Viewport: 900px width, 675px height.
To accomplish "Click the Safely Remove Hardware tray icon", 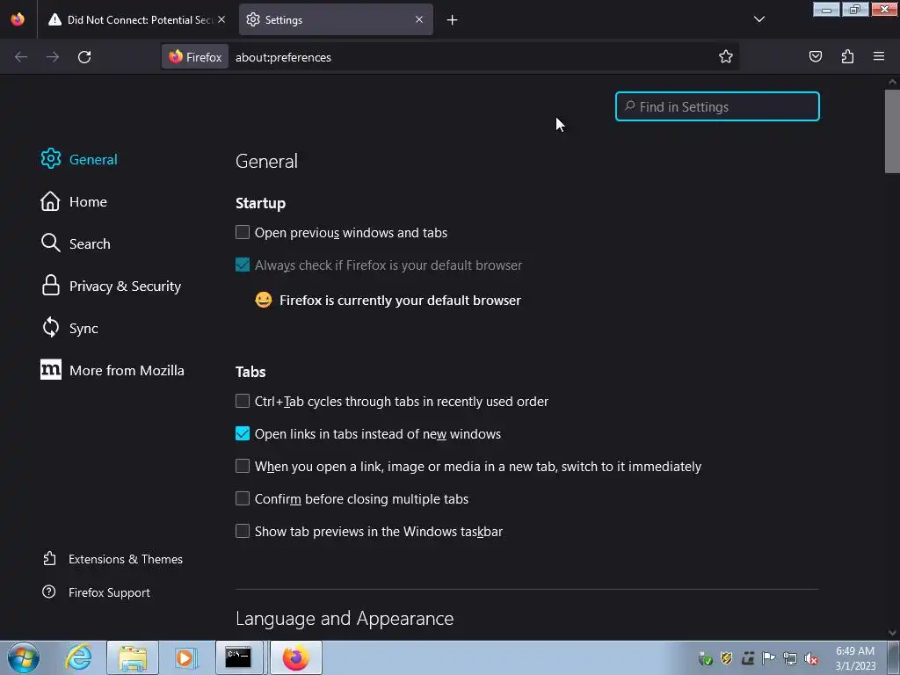I will pyautogui.click(x=706, y=659).
